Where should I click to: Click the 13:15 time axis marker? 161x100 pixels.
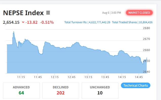[88, 77]
